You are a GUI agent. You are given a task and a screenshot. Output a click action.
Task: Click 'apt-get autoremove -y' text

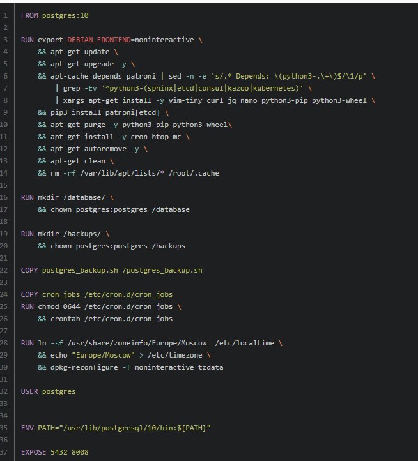[x=95, y=149]
